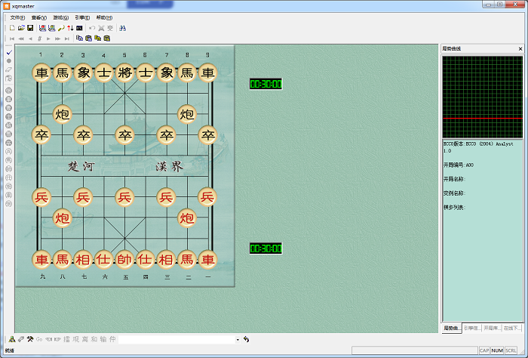The height and width of the screenshot is (358, 528).
Task: Click the Save floppy disk icon
Action: (x=29, y=28)
